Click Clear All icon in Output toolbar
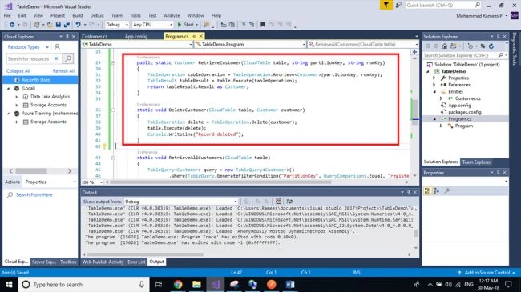The height and width of the screenshot is (292, 521). 278,202
